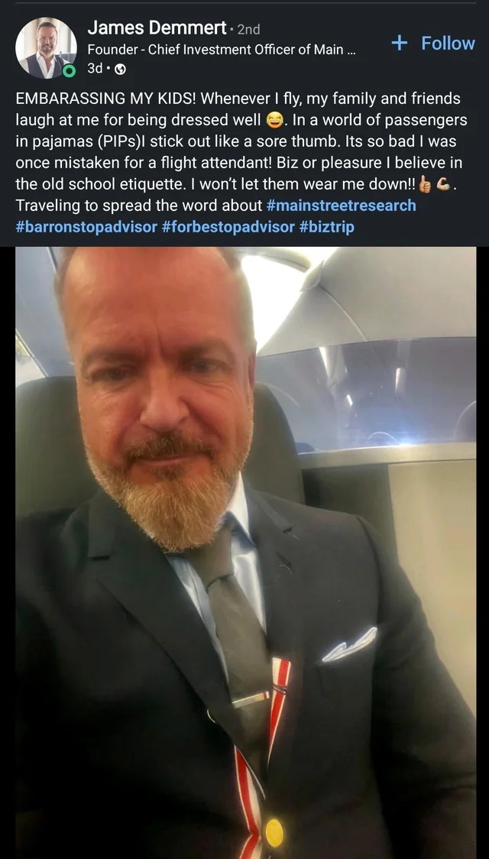
Task: Click the green online status dot
Action: [69, 70]
